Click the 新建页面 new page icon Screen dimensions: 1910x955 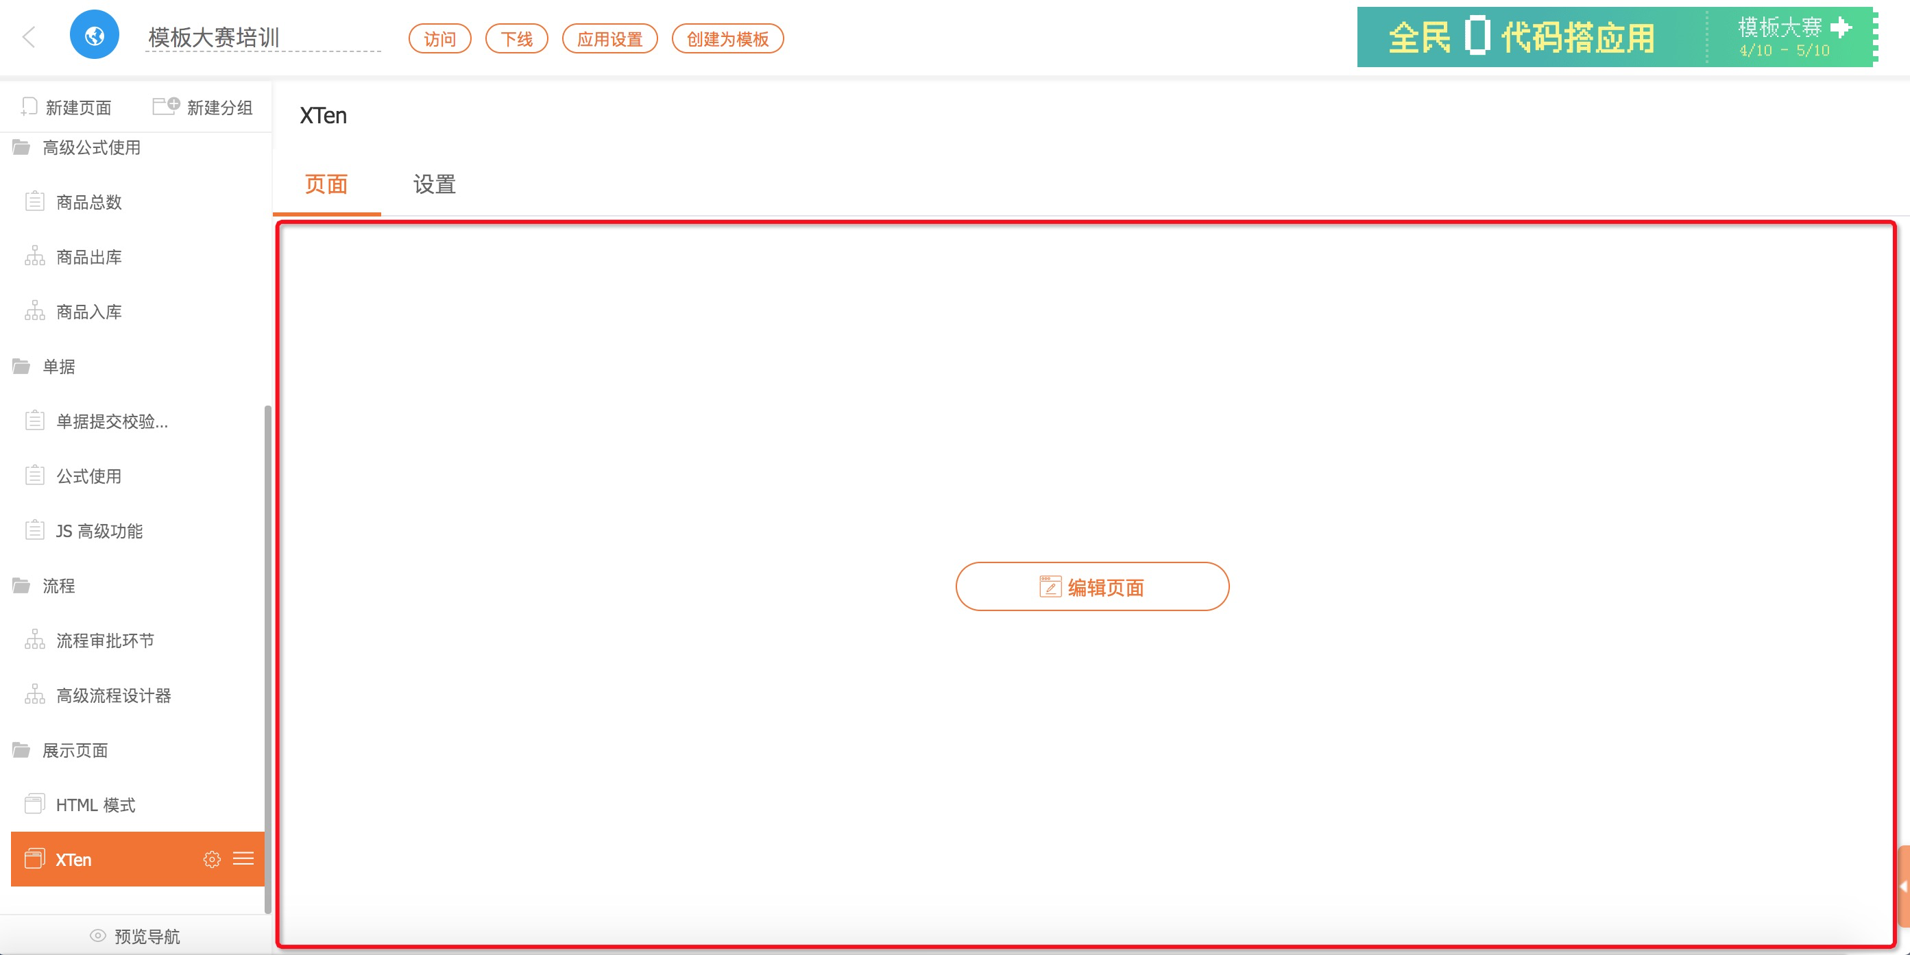(29, 108)
